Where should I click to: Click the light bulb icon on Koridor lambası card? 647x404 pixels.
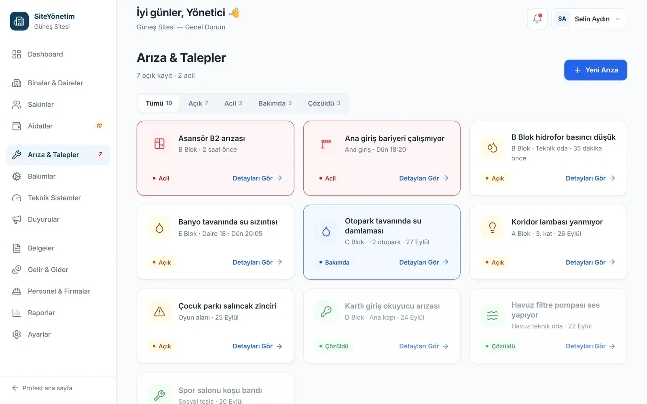pos(492,228)
